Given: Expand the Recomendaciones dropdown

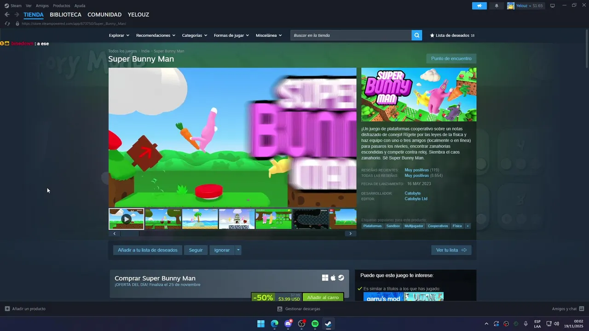Looking at the screenshot, I should [x=156, y=35].
